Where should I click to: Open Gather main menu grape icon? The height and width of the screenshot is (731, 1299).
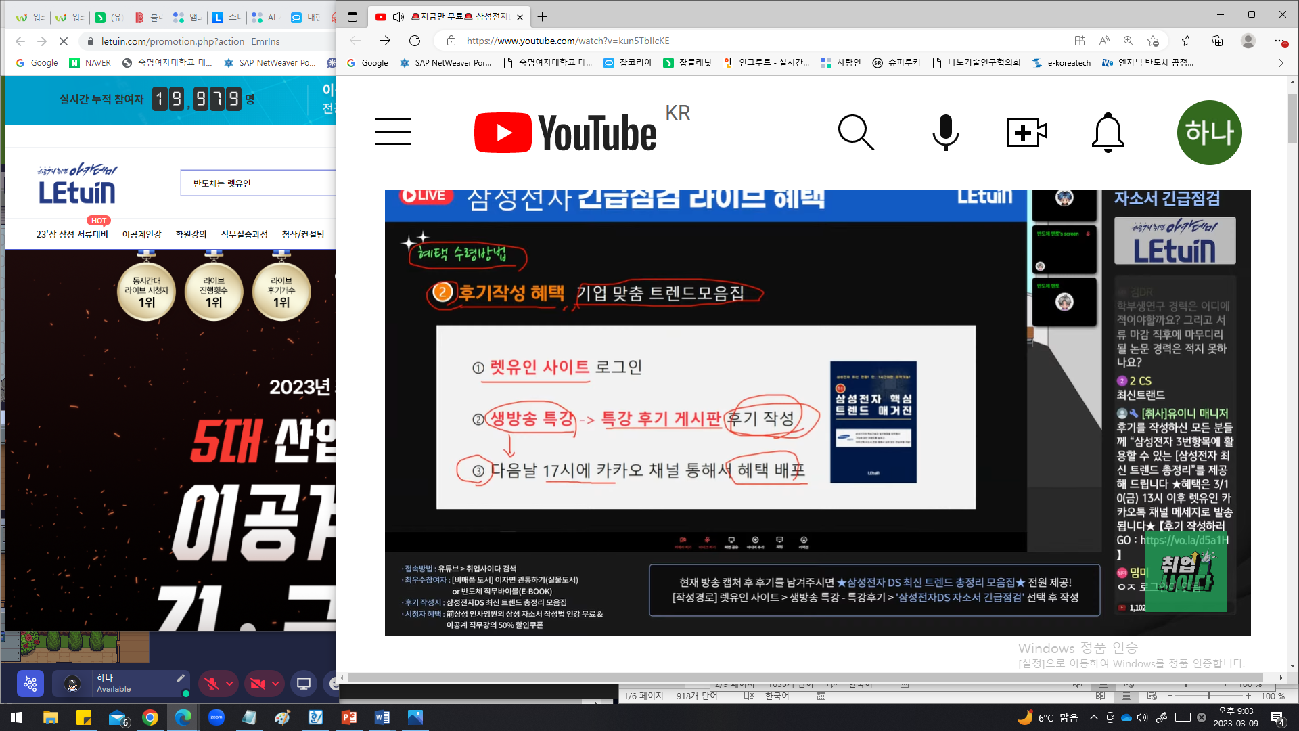[x=30, y=684]
